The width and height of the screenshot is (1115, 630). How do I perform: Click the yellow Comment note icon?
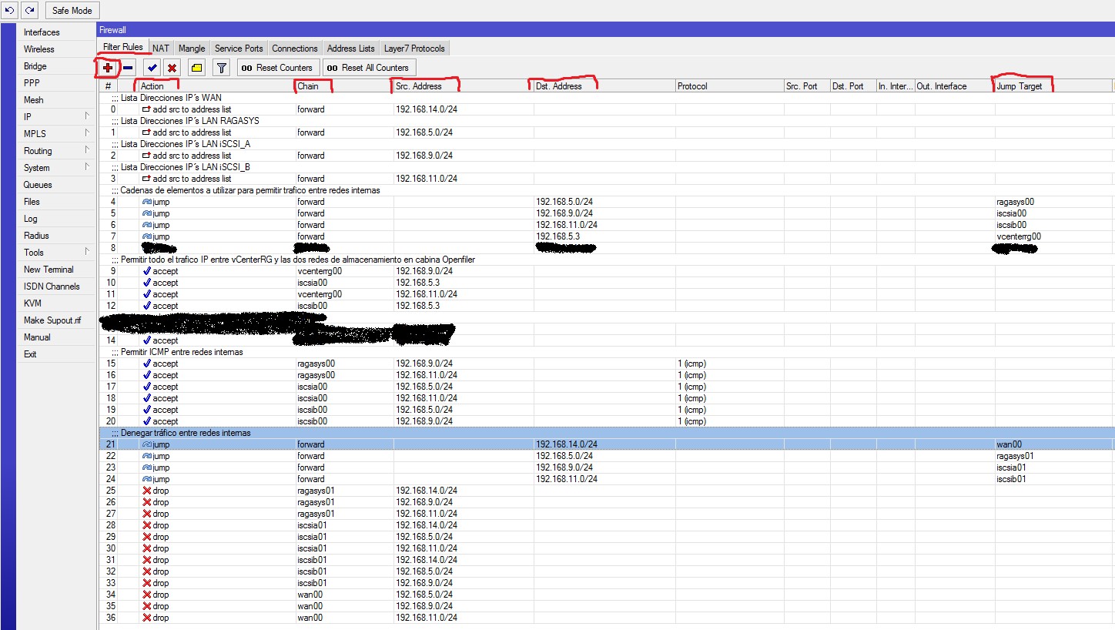(196, 68)
